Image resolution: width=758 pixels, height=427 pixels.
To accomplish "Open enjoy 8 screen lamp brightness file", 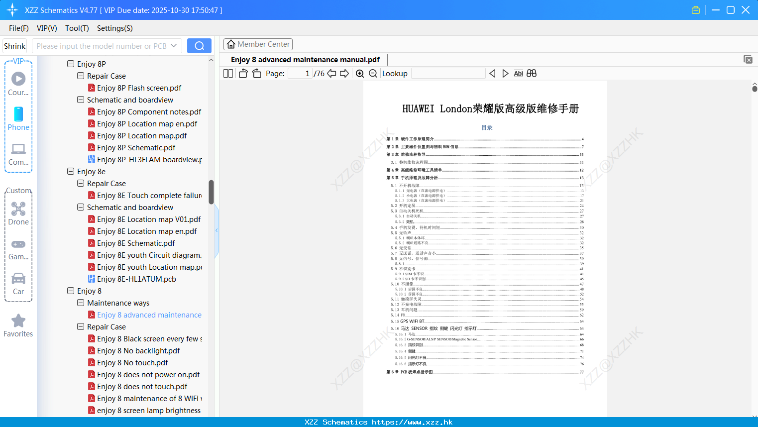I will coord(144,411).
